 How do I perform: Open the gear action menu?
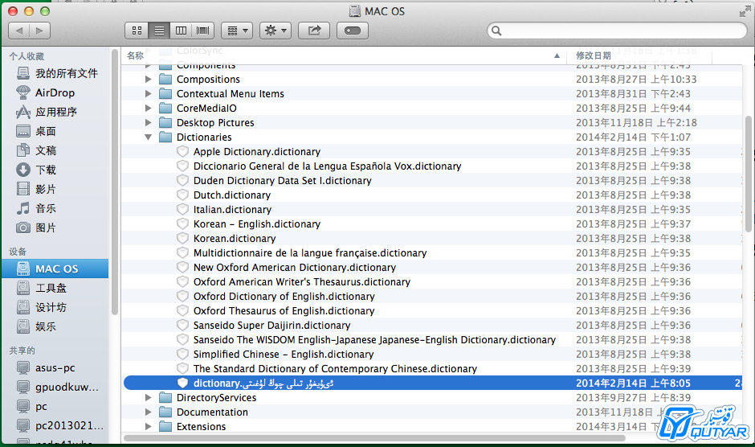point(275,31)
